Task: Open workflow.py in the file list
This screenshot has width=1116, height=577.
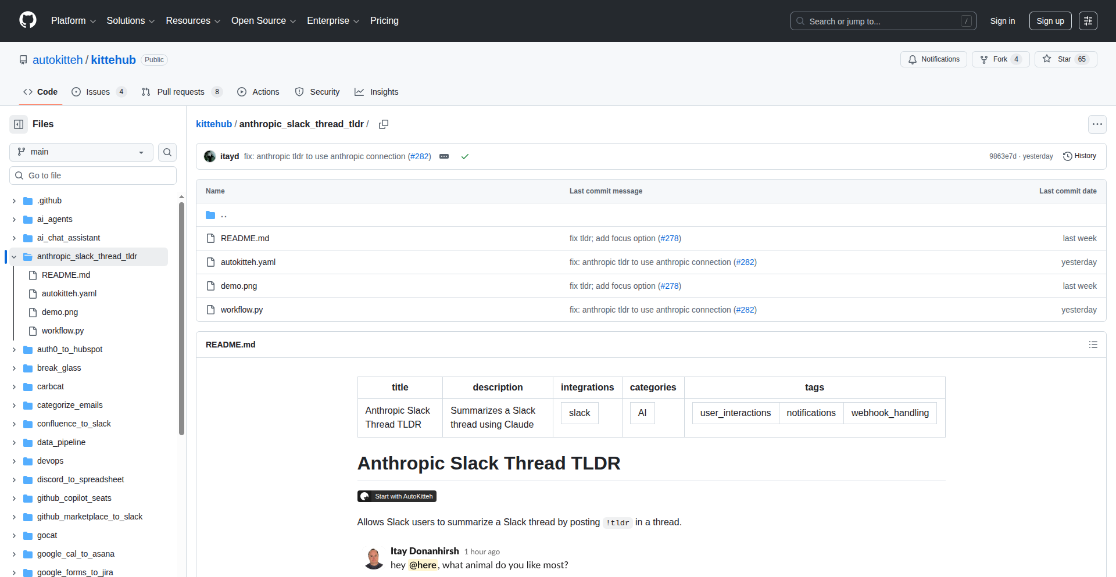Action: coord(242,310)
